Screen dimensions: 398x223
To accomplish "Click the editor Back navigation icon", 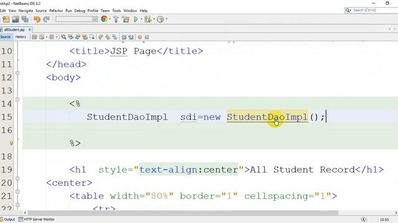I will click(x=42, y=37).
